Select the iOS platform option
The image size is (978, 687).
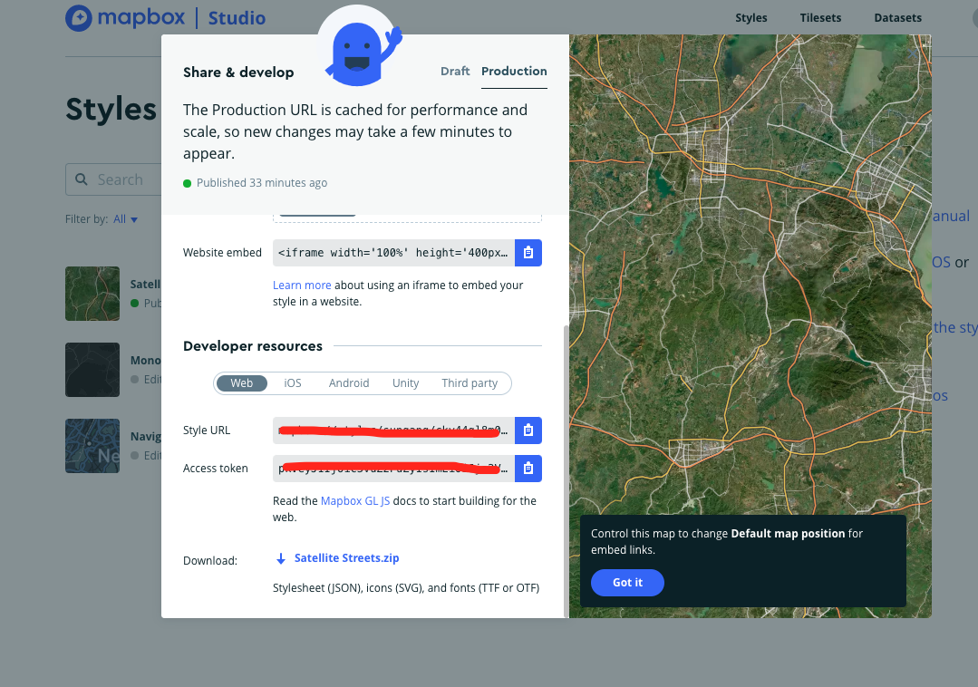point(293,382)
